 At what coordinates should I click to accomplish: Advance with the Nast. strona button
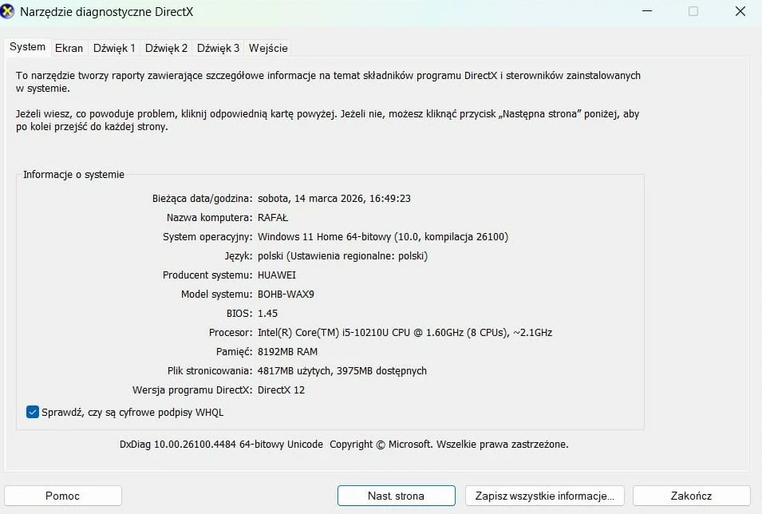tap(396, 495)
